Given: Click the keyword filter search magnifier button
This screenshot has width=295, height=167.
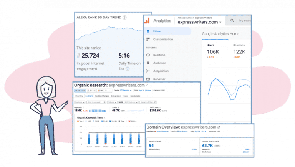Looking at the screenshot, I should 104,102.
